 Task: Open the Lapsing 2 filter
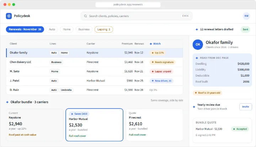(x=104, y=30)
